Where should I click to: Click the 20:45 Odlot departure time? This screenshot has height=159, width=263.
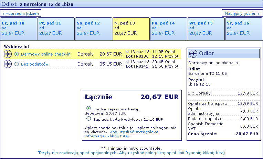164,62
